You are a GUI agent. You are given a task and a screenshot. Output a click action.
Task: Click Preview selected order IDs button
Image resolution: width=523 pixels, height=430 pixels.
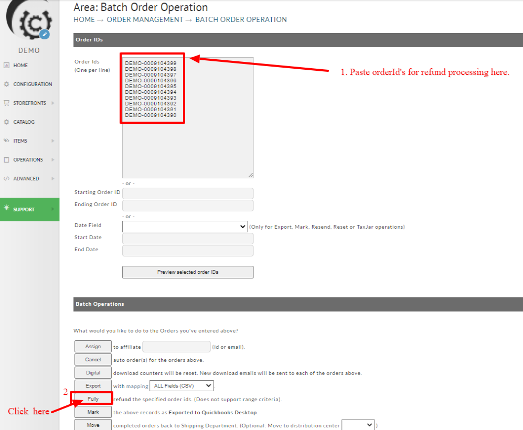[x=188, y=272]
